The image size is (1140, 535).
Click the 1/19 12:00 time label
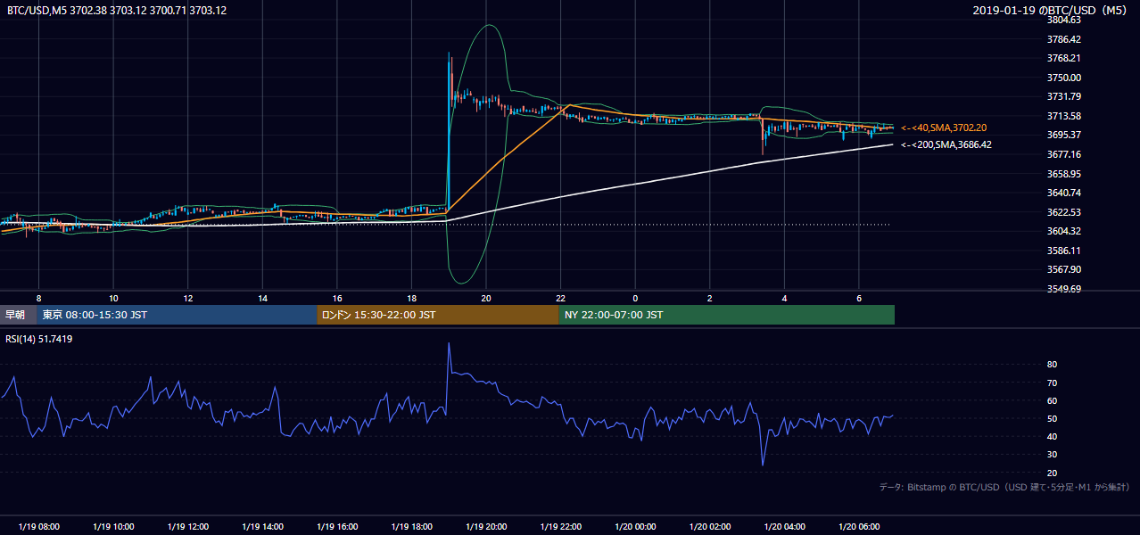coord(188,526)
